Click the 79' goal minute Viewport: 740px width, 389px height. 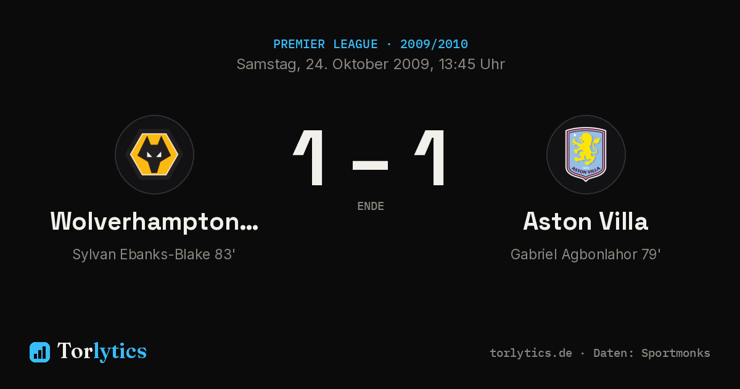coord(651,254)
